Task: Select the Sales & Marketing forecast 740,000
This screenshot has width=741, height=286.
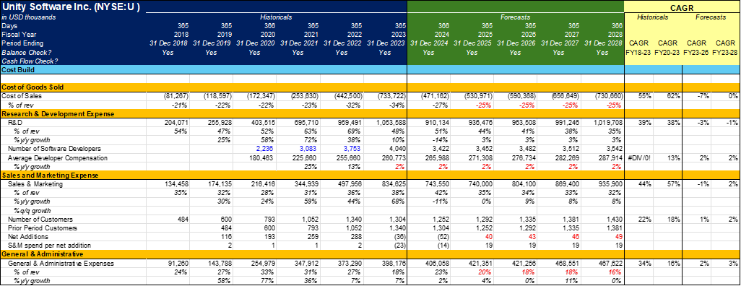Action: pos(482,184)
